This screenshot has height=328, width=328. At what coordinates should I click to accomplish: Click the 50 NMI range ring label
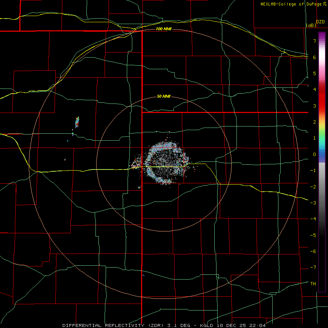coord(164,96)
